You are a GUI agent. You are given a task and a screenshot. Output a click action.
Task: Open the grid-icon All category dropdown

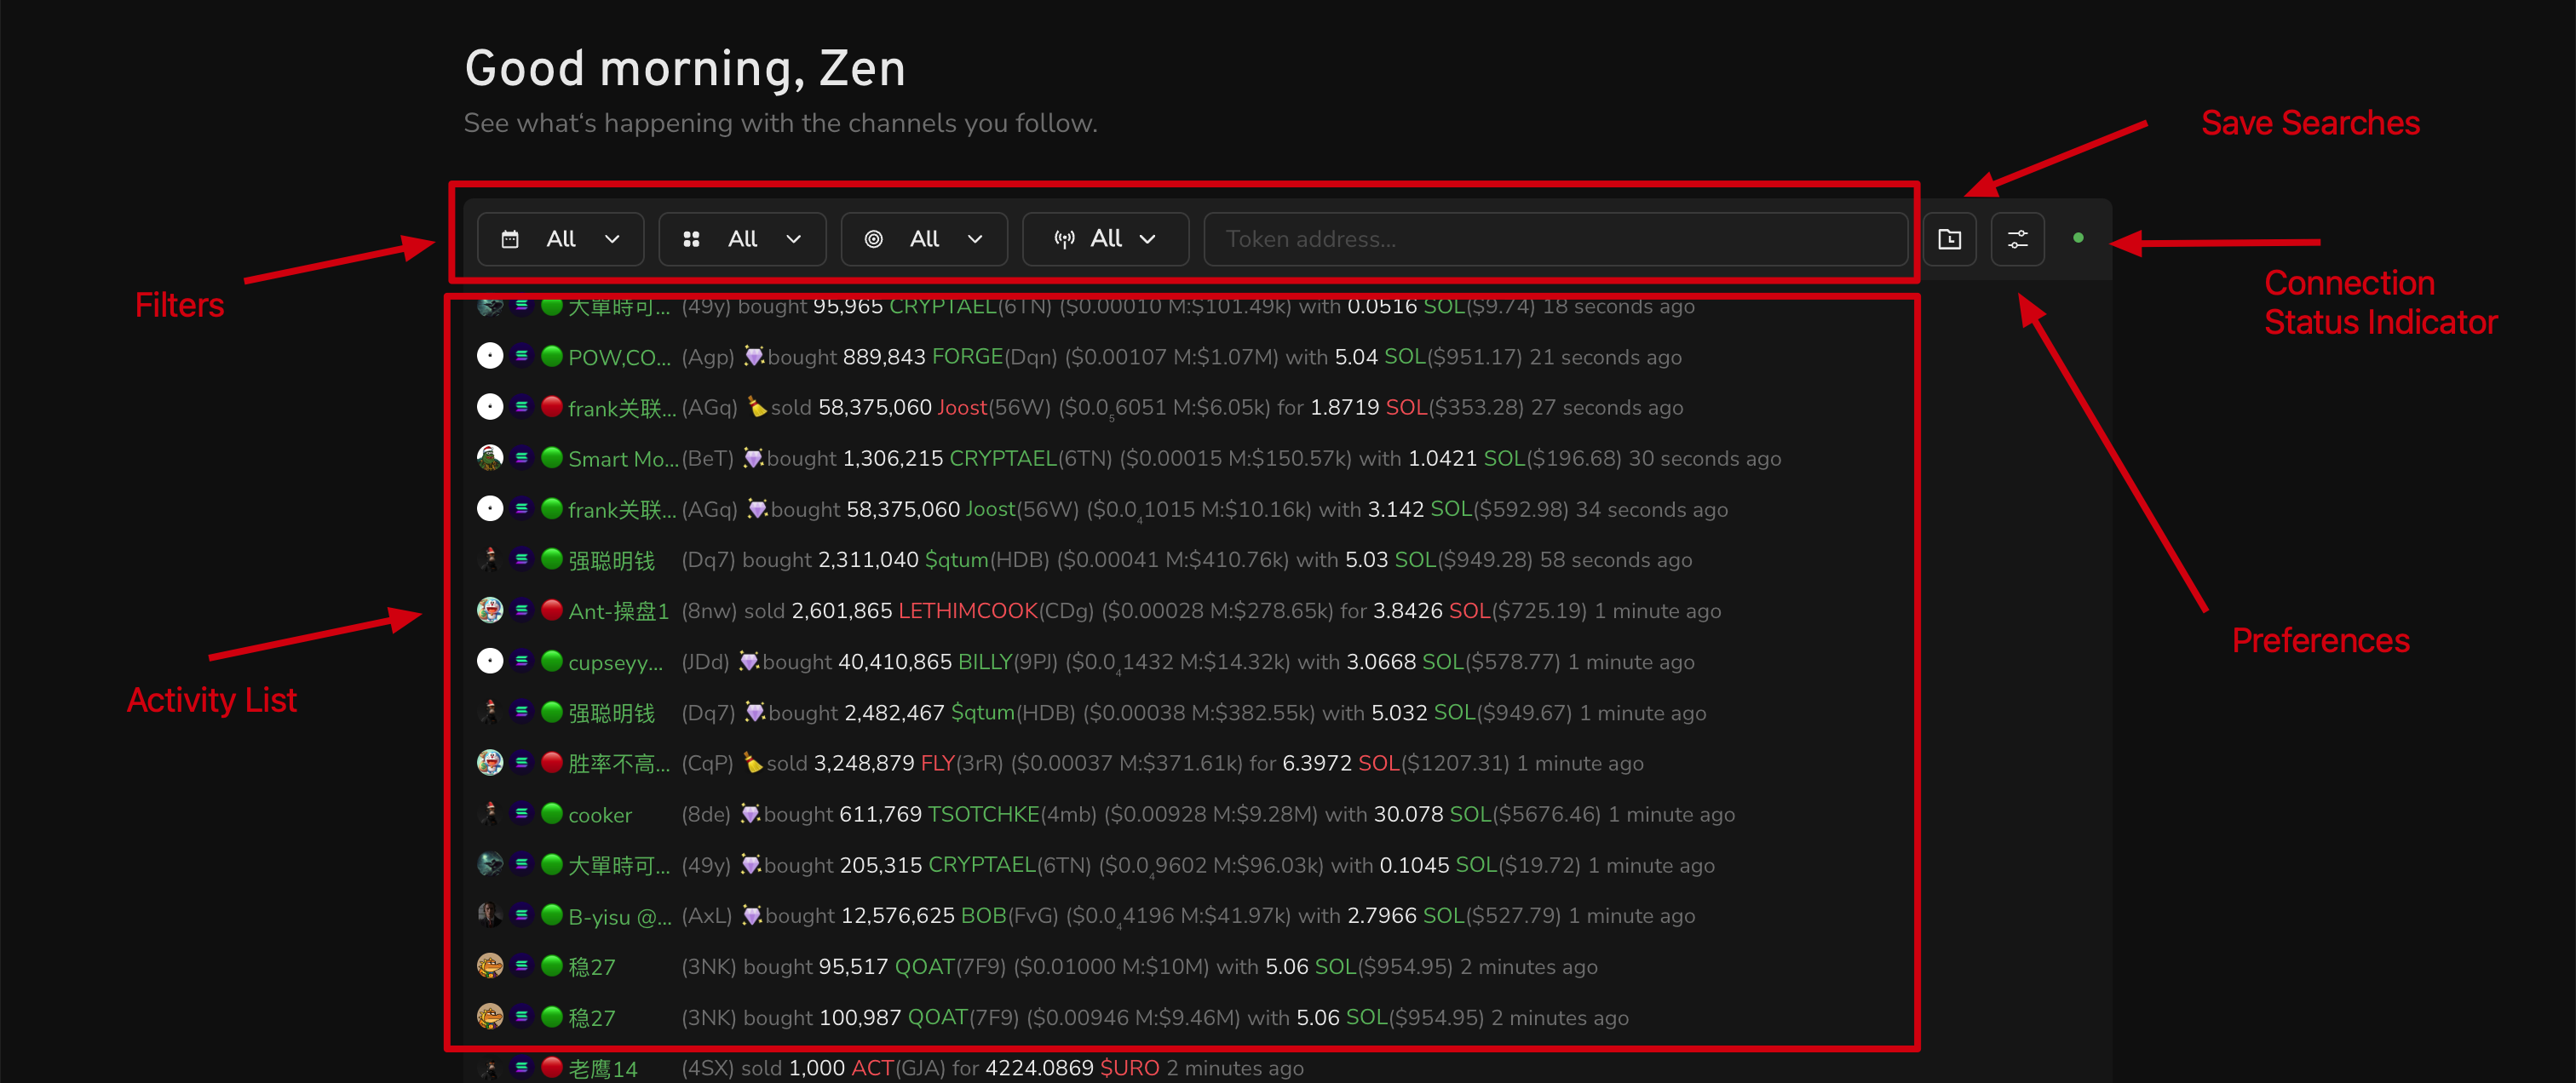[x=742, y=238]
